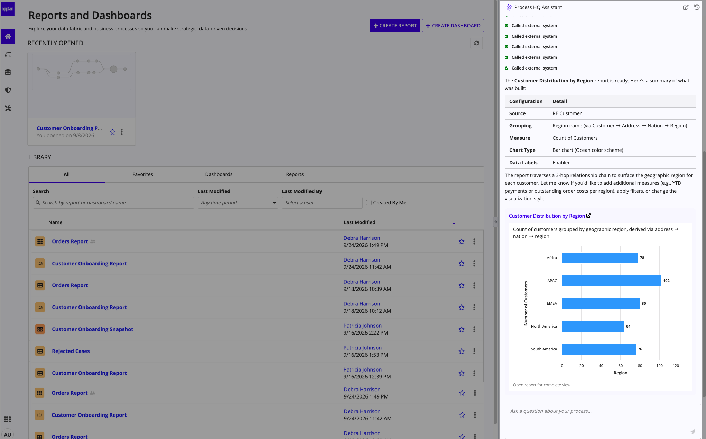This screenshot has width=706, height=439.
Task: Refresh the recently opened list
Action: pos(476,43)
